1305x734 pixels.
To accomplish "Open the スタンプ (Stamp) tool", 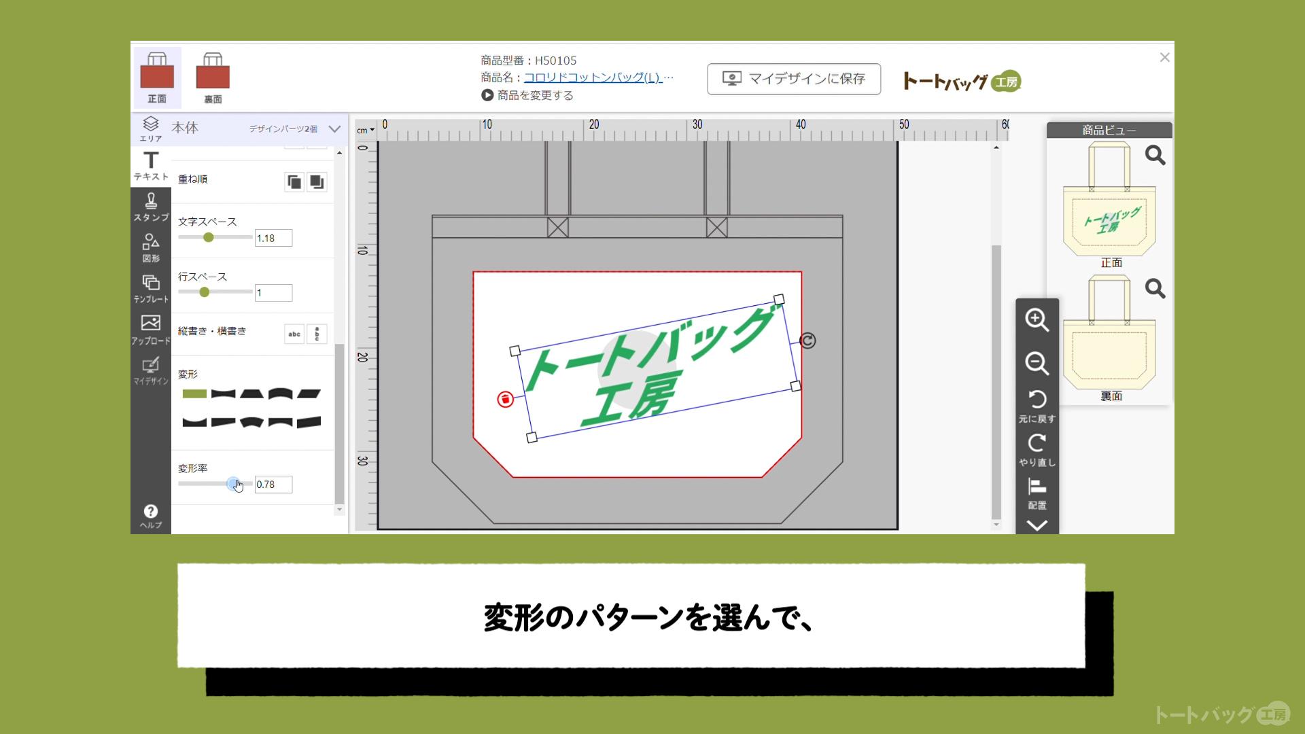I will 151,207.
